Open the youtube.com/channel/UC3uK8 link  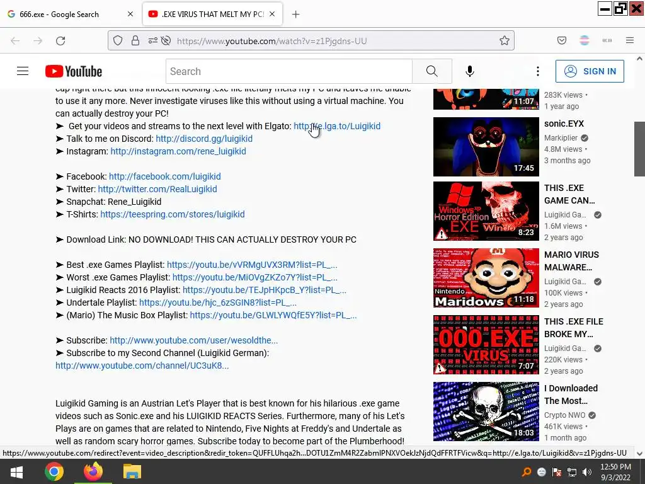pos(142,366)
